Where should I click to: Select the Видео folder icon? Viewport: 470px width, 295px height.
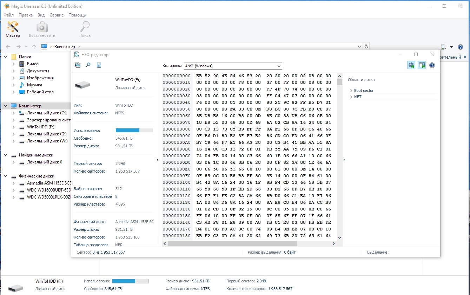[22, 64]
